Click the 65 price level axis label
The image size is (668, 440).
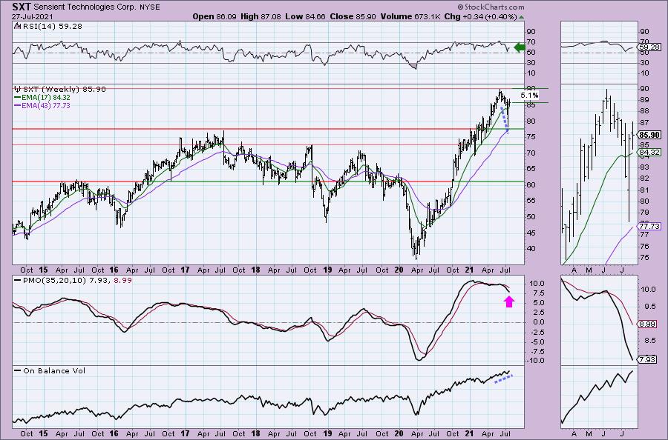pos(531,169)
